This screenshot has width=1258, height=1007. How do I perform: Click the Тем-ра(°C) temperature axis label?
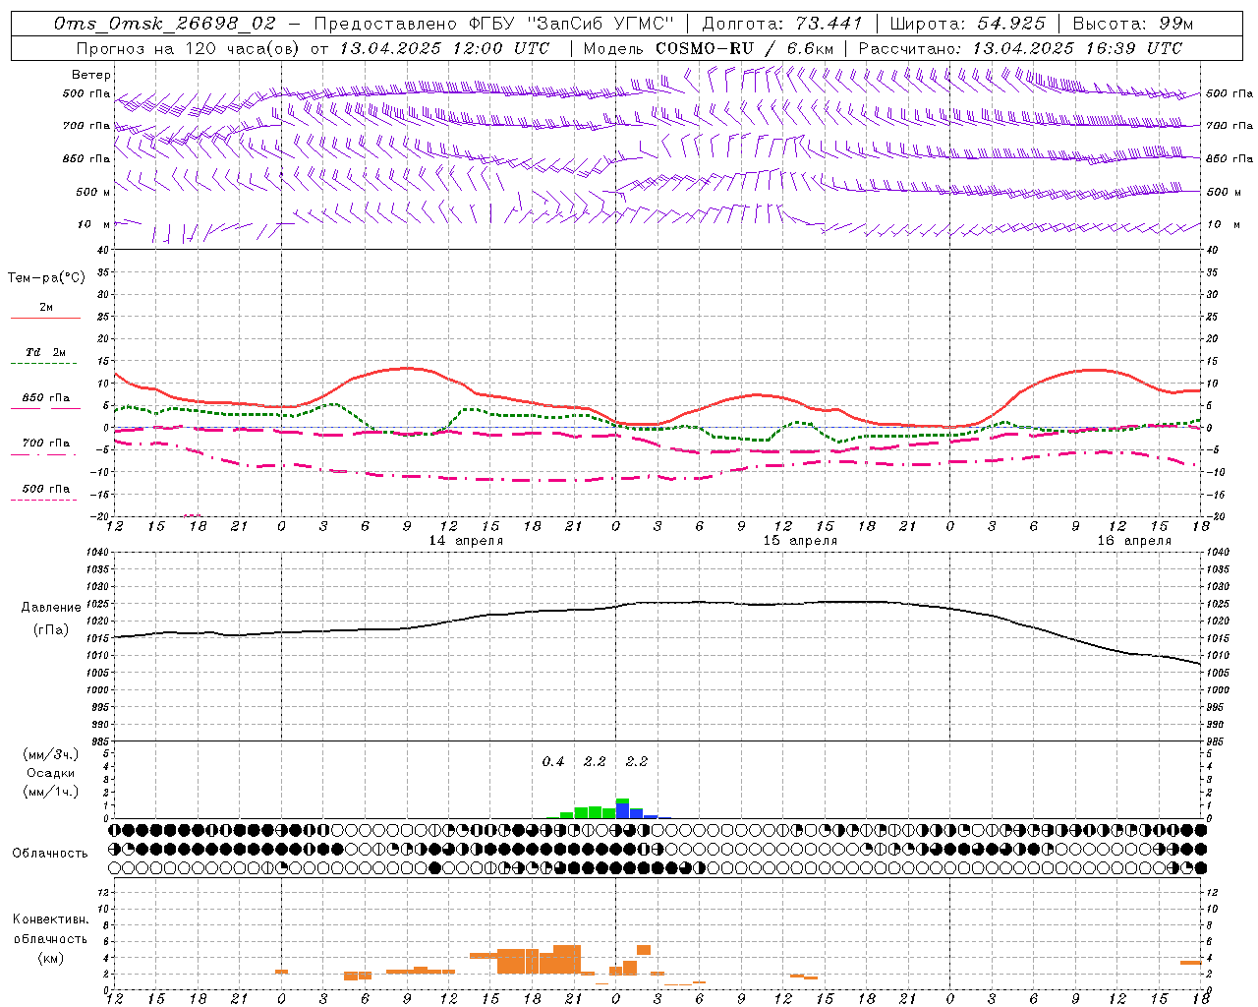[x=46, y=278]
